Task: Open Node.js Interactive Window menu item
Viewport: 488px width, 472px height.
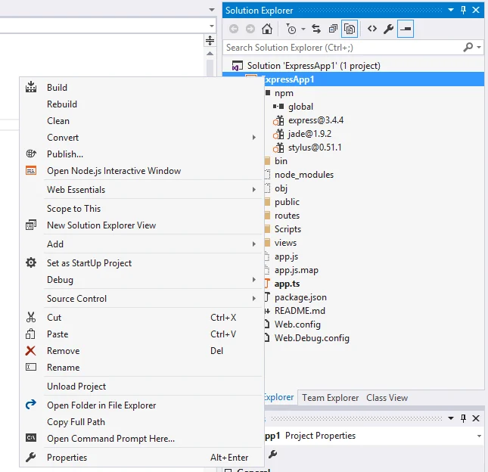Action: point(141,171)
